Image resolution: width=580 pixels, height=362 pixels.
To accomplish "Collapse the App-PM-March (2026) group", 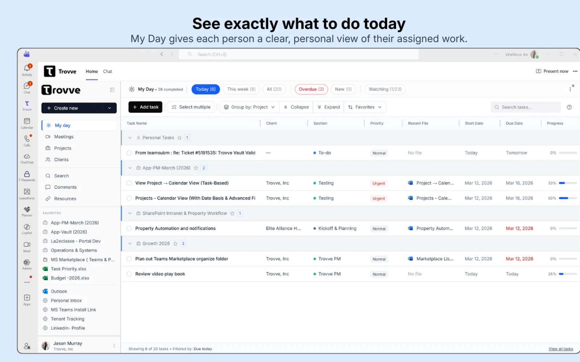I will (130, 168).
